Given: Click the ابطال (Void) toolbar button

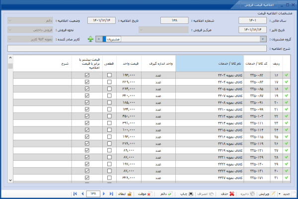Looking at the screenshot, I should 125,194.
